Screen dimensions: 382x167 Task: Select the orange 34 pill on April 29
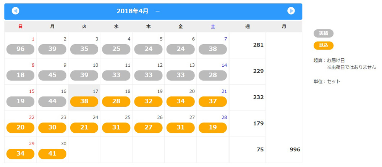[21, 154]
